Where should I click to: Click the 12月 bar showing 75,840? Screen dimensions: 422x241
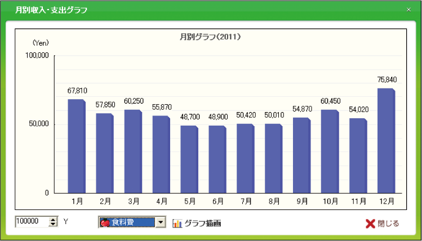[x=386, y=141]
